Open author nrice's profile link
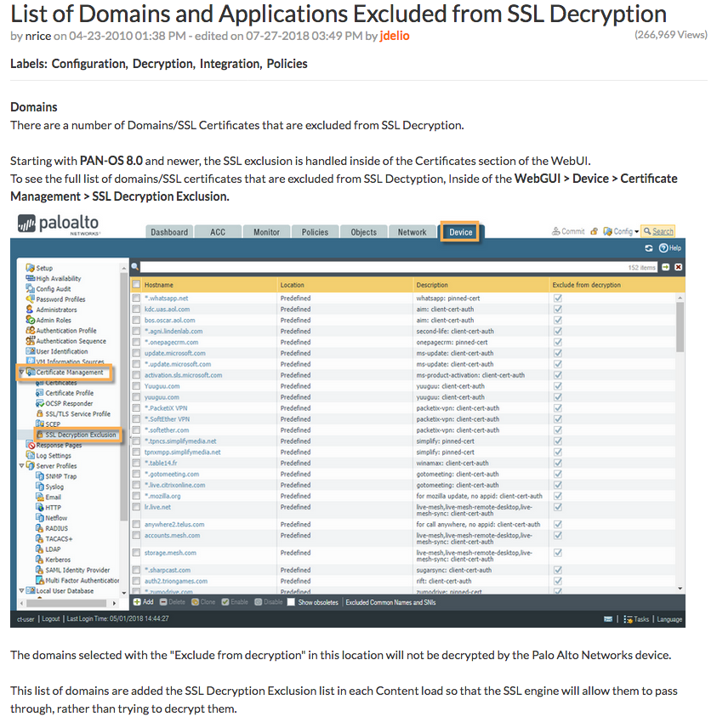 38,36
